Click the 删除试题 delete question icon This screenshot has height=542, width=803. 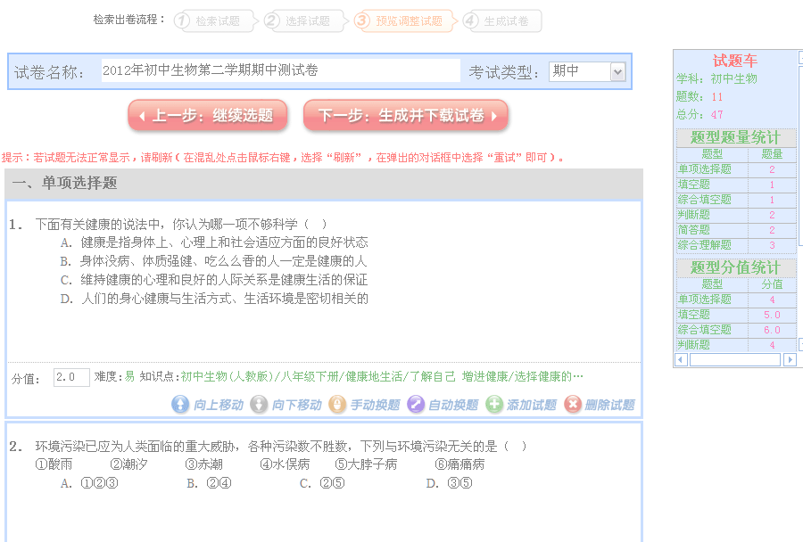[x=573, y=405]
